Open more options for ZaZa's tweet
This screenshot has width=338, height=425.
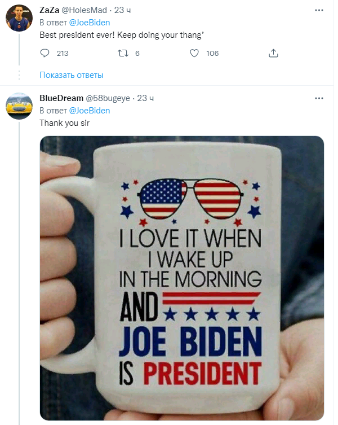(x=319, y=11)
